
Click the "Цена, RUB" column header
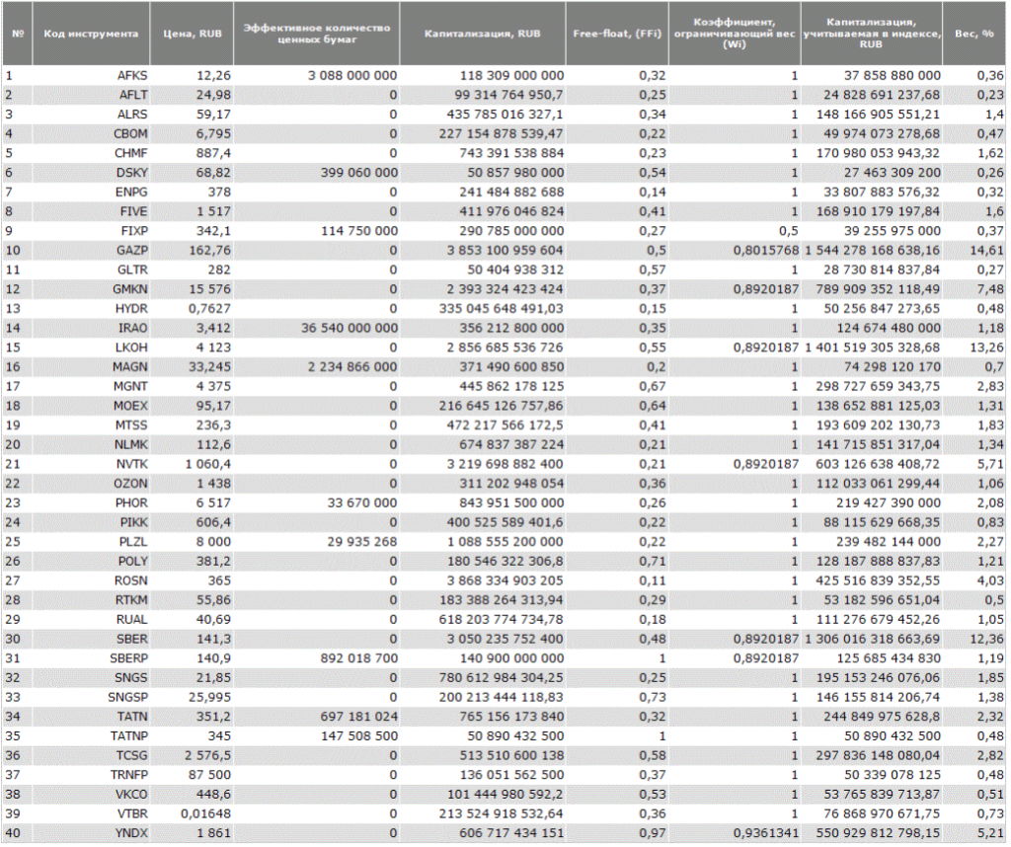tap(192, 33)
